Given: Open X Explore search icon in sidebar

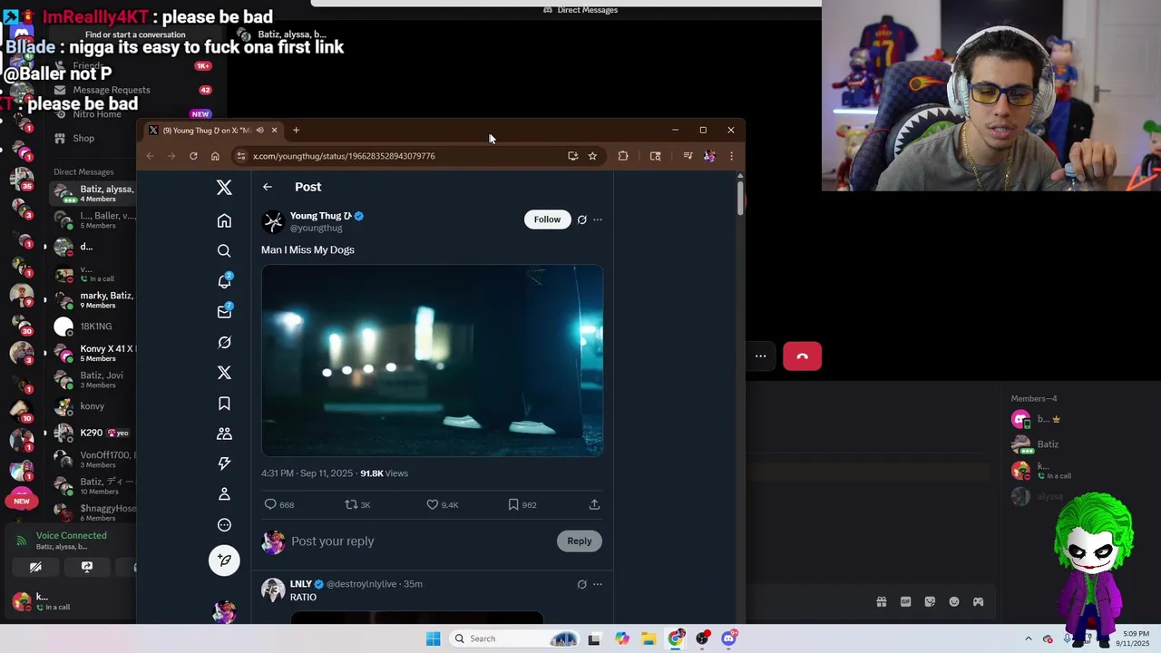Looking at the screenshot, I should click(x=224, y=251).
